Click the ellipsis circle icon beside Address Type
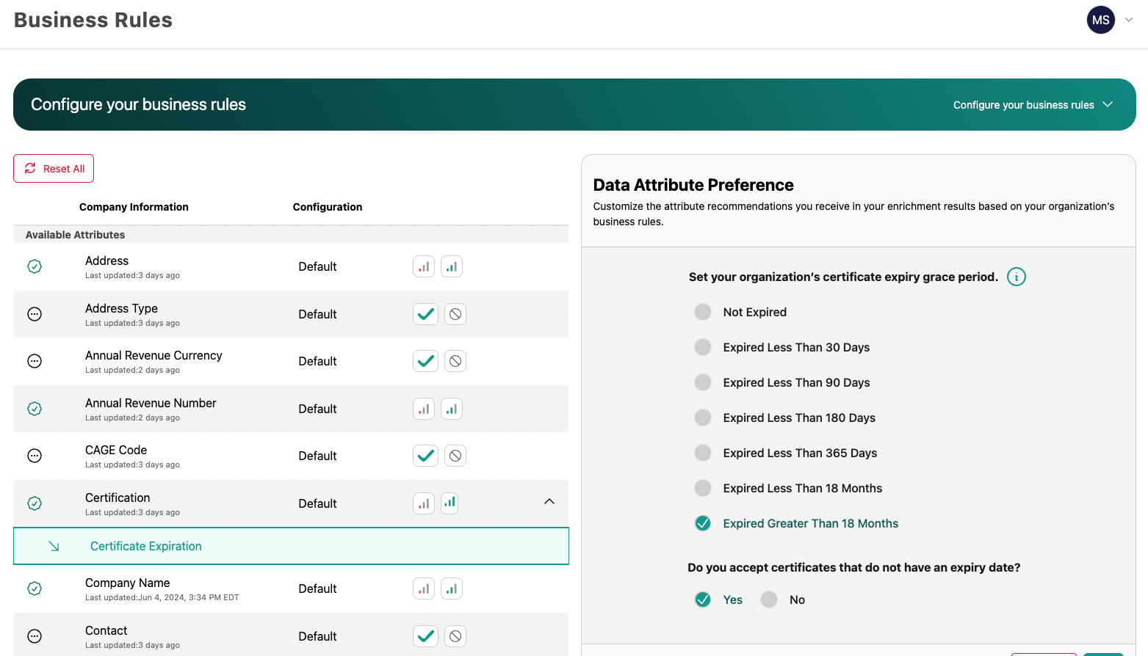 tap(35, 314)
